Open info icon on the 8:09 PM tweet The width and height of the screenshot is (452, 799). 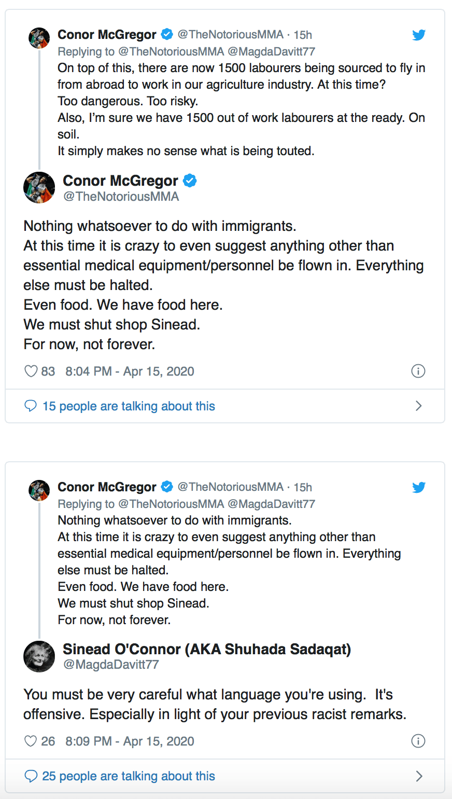pyautogui.click(x=418, y=741)
